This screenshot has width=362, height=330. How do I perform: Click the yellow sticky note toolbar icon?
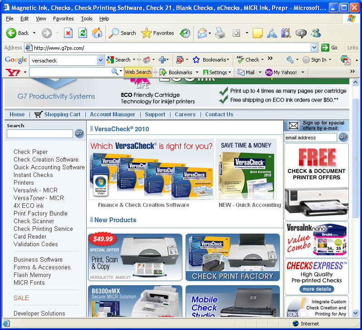click(x=257, y=33)
